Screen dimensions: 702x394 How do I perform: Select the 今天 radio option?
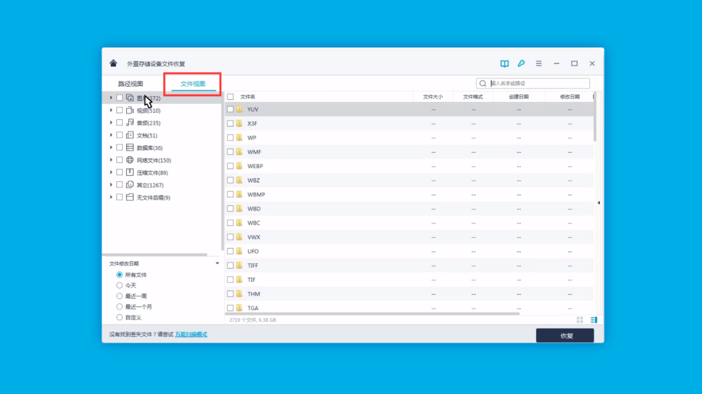pos(120,285)
